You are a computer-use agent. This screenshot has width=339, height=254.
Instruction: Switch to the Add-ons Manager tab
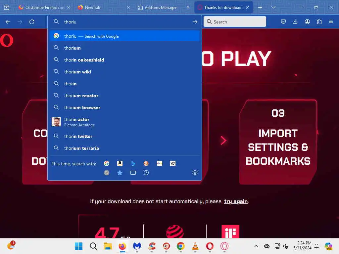click(x=164, y=7)
